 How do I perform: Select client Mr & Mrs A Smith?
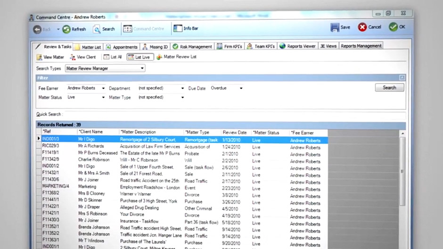(x=94, y=173)
